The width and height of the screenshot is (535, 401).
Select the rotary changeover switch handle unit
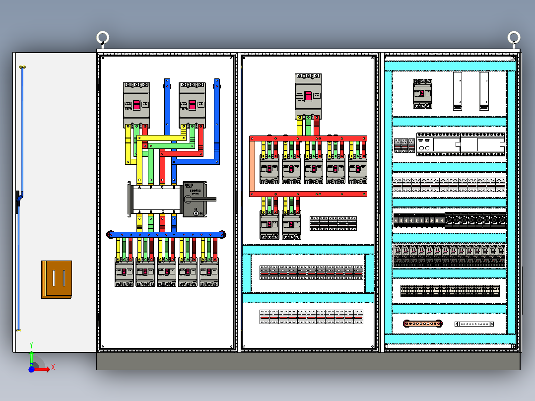[200, 200]
